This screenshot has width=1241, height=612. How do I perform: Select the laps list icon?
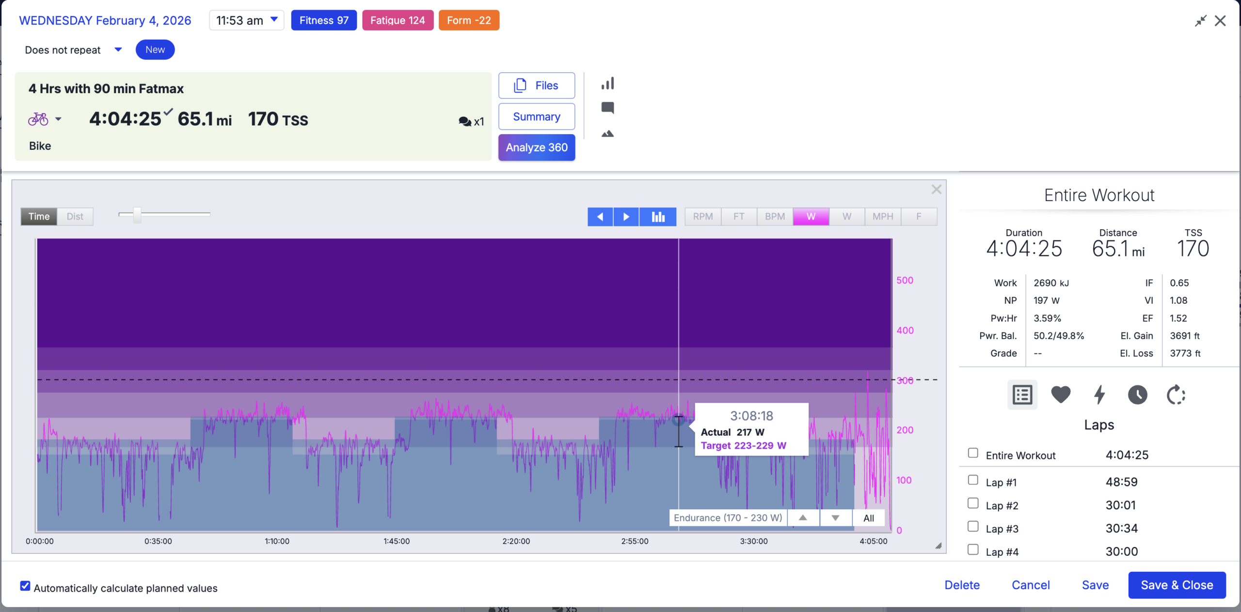click(x=1022, y=394)
